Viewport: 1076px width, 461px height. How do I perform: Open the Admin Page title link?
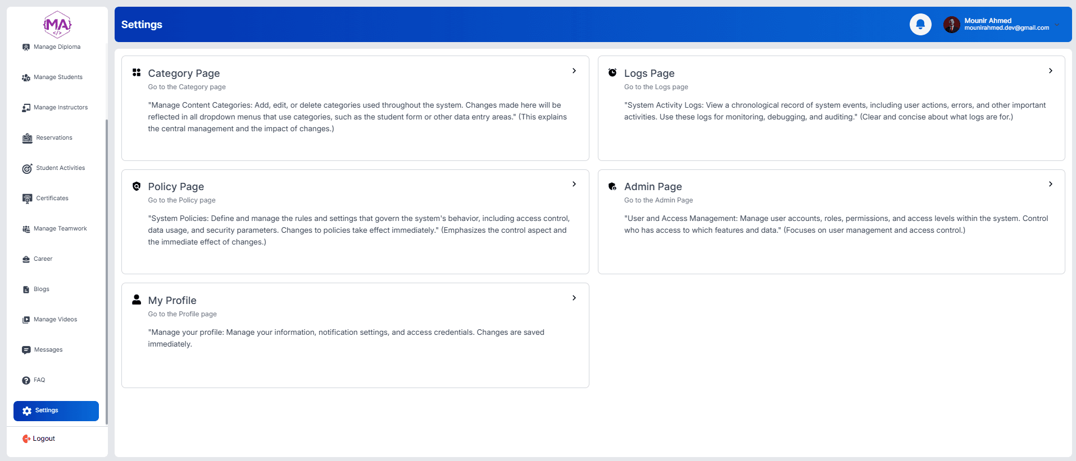pos(653,187)
